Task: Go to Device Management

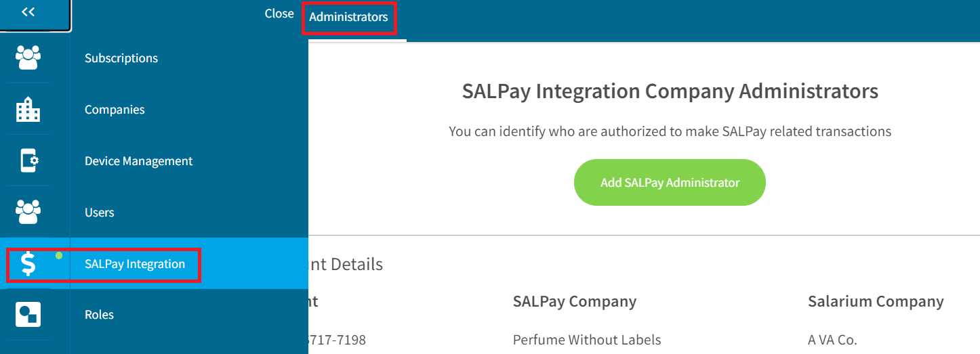Action: coord(139,161)
